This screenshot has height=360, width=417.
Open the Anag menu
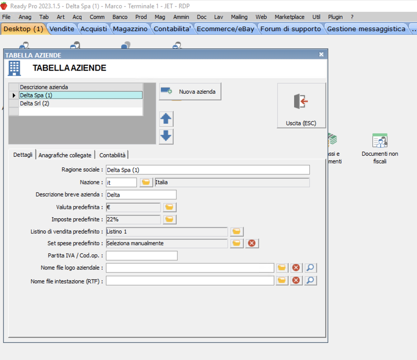(x=25, y=17)
